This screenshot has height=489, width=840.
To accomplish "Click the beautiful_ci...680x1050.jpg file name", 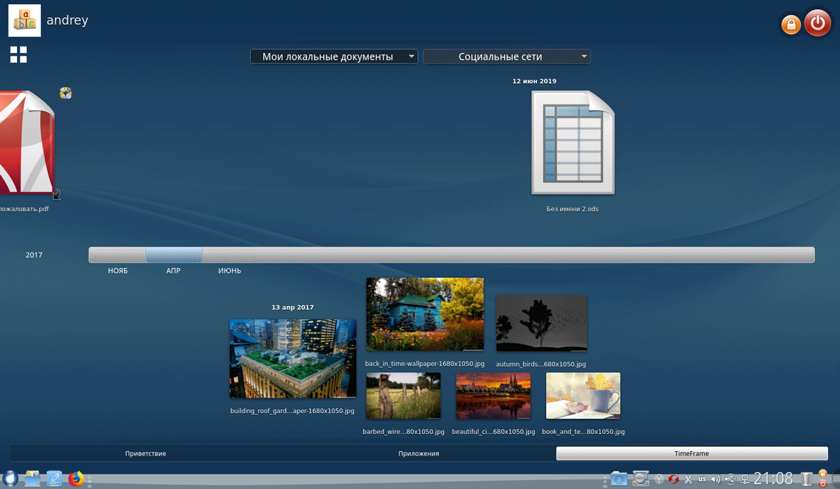I will coord(493,432).
